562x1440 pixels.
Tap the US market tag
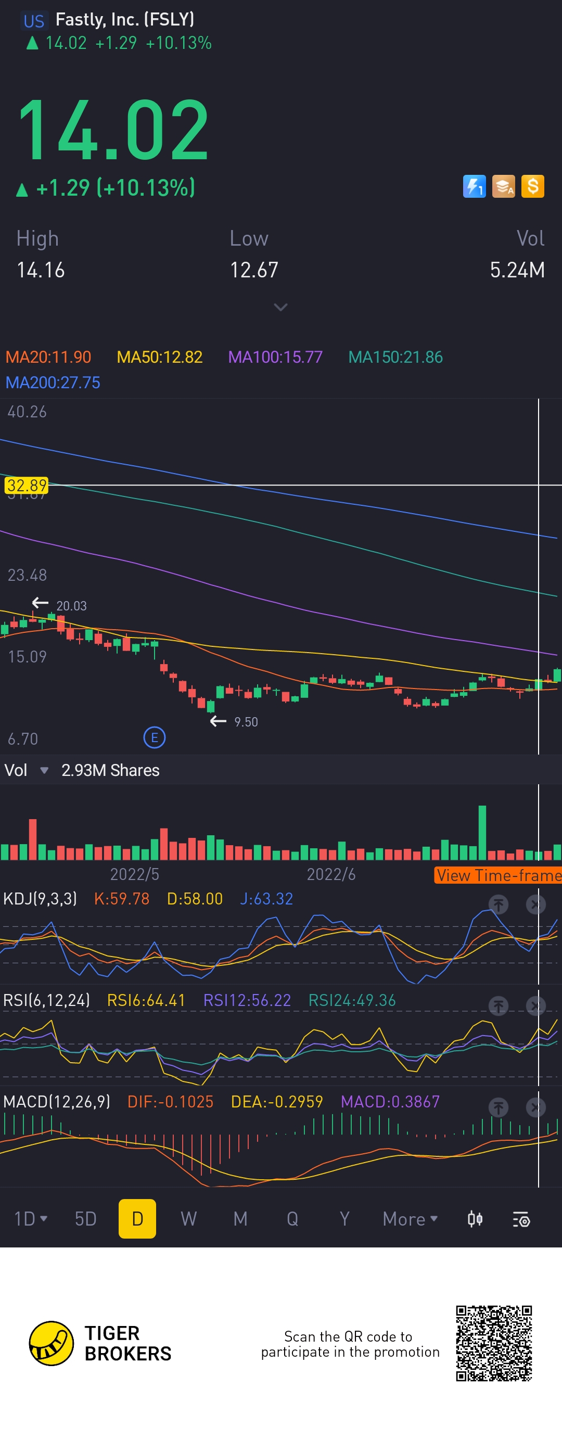[33, 21]
